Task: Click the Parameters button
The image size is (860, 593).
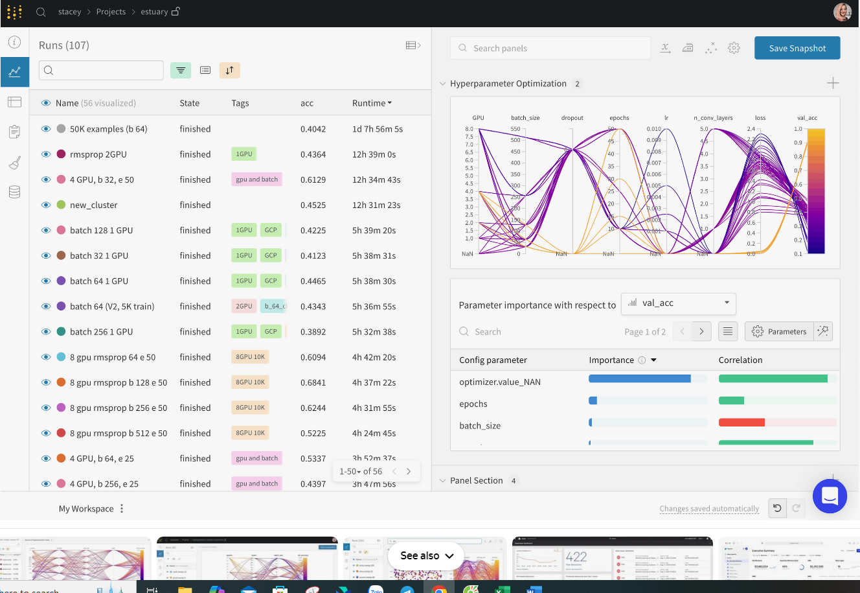Action: [x=779, y=332]
